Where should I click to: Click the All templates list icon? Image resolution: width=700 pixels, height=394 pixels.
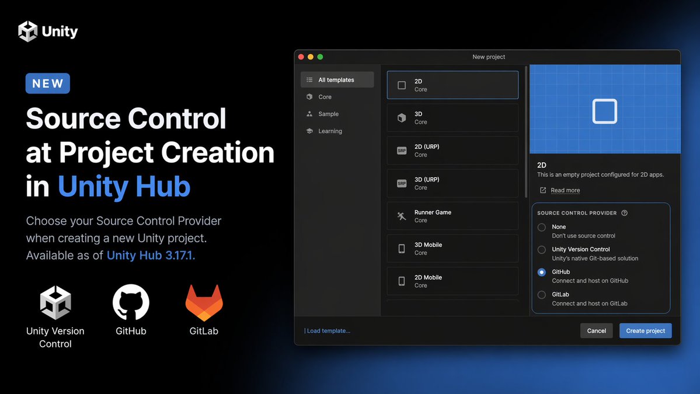click(309, 80)
